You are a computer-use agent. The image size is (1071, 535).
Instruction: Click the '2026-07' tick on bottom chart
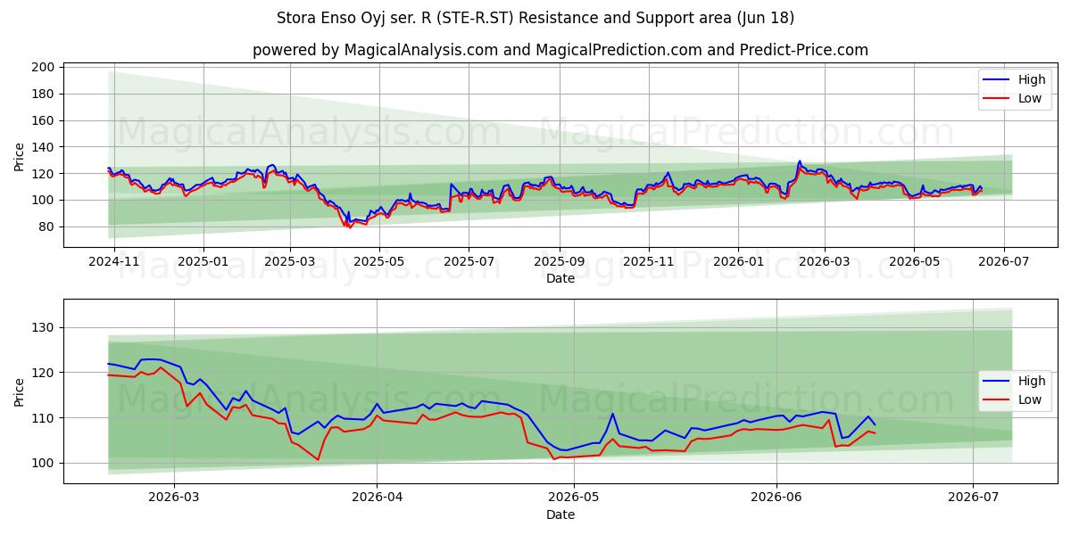(972, 498)
